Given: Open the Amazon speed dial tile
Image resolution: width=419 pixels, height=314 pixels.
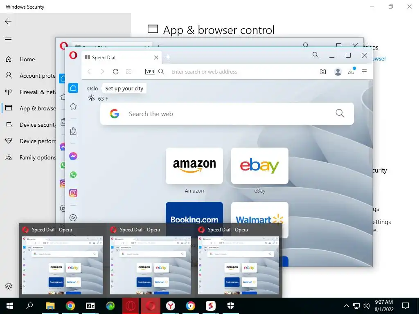Looking at the screenshot, I should click(194, 166).
